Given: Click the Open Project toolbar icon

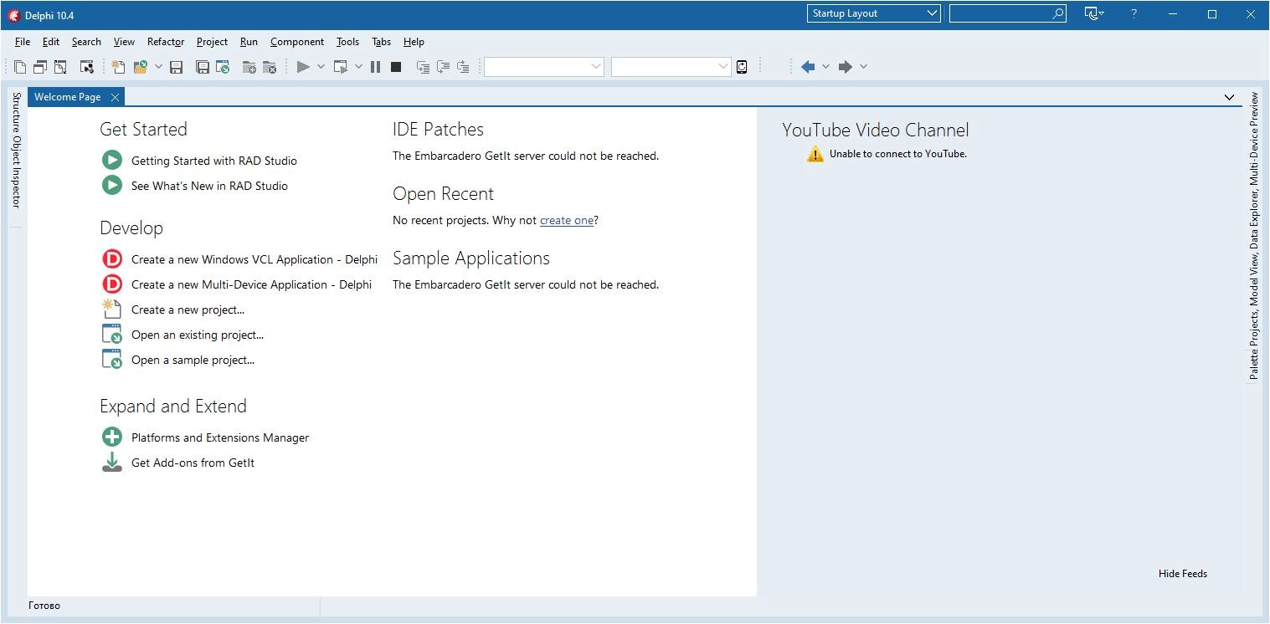Looking at the screenshot, I should click(x=223, y=67).
